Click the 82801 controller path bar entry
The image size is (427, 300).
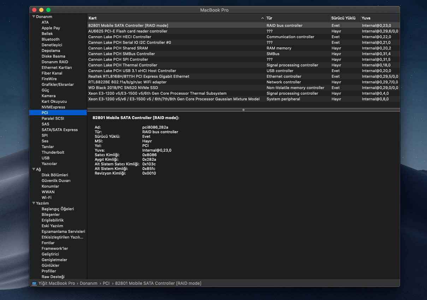click(x=158, y=283)
